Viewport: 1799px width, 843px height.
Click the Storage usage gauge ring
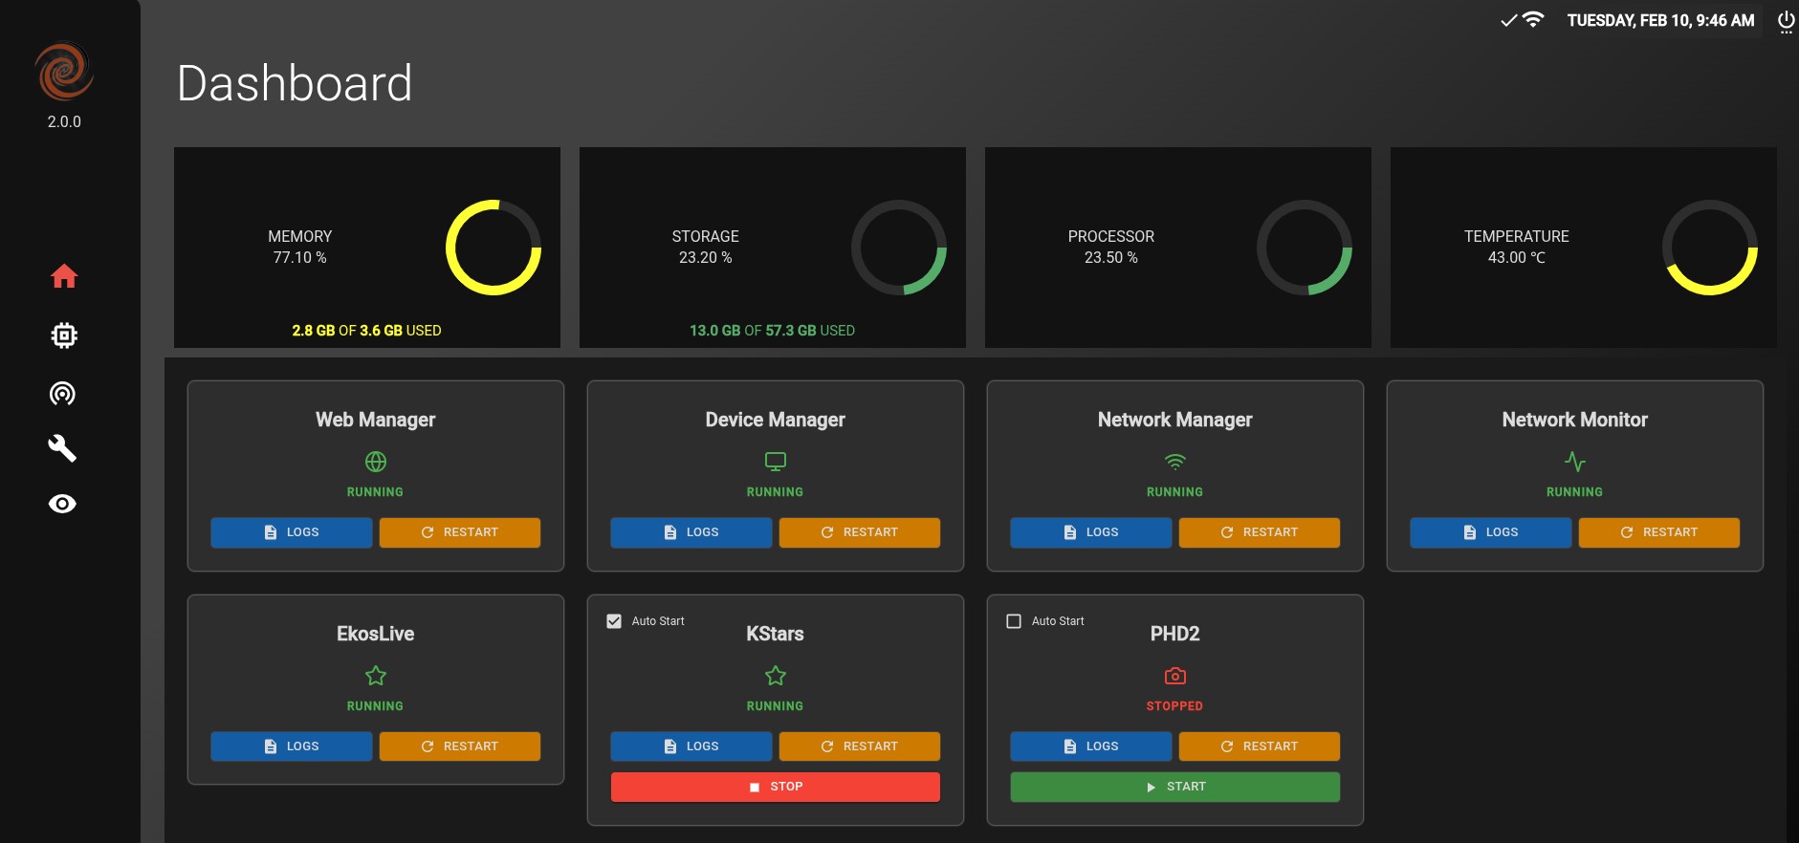[x=899, y=248]
